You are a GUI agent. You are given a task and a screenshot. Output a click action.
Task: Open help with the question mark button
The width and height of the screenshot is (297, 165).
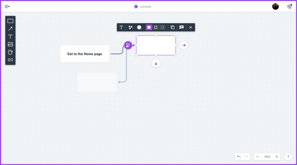288,157
